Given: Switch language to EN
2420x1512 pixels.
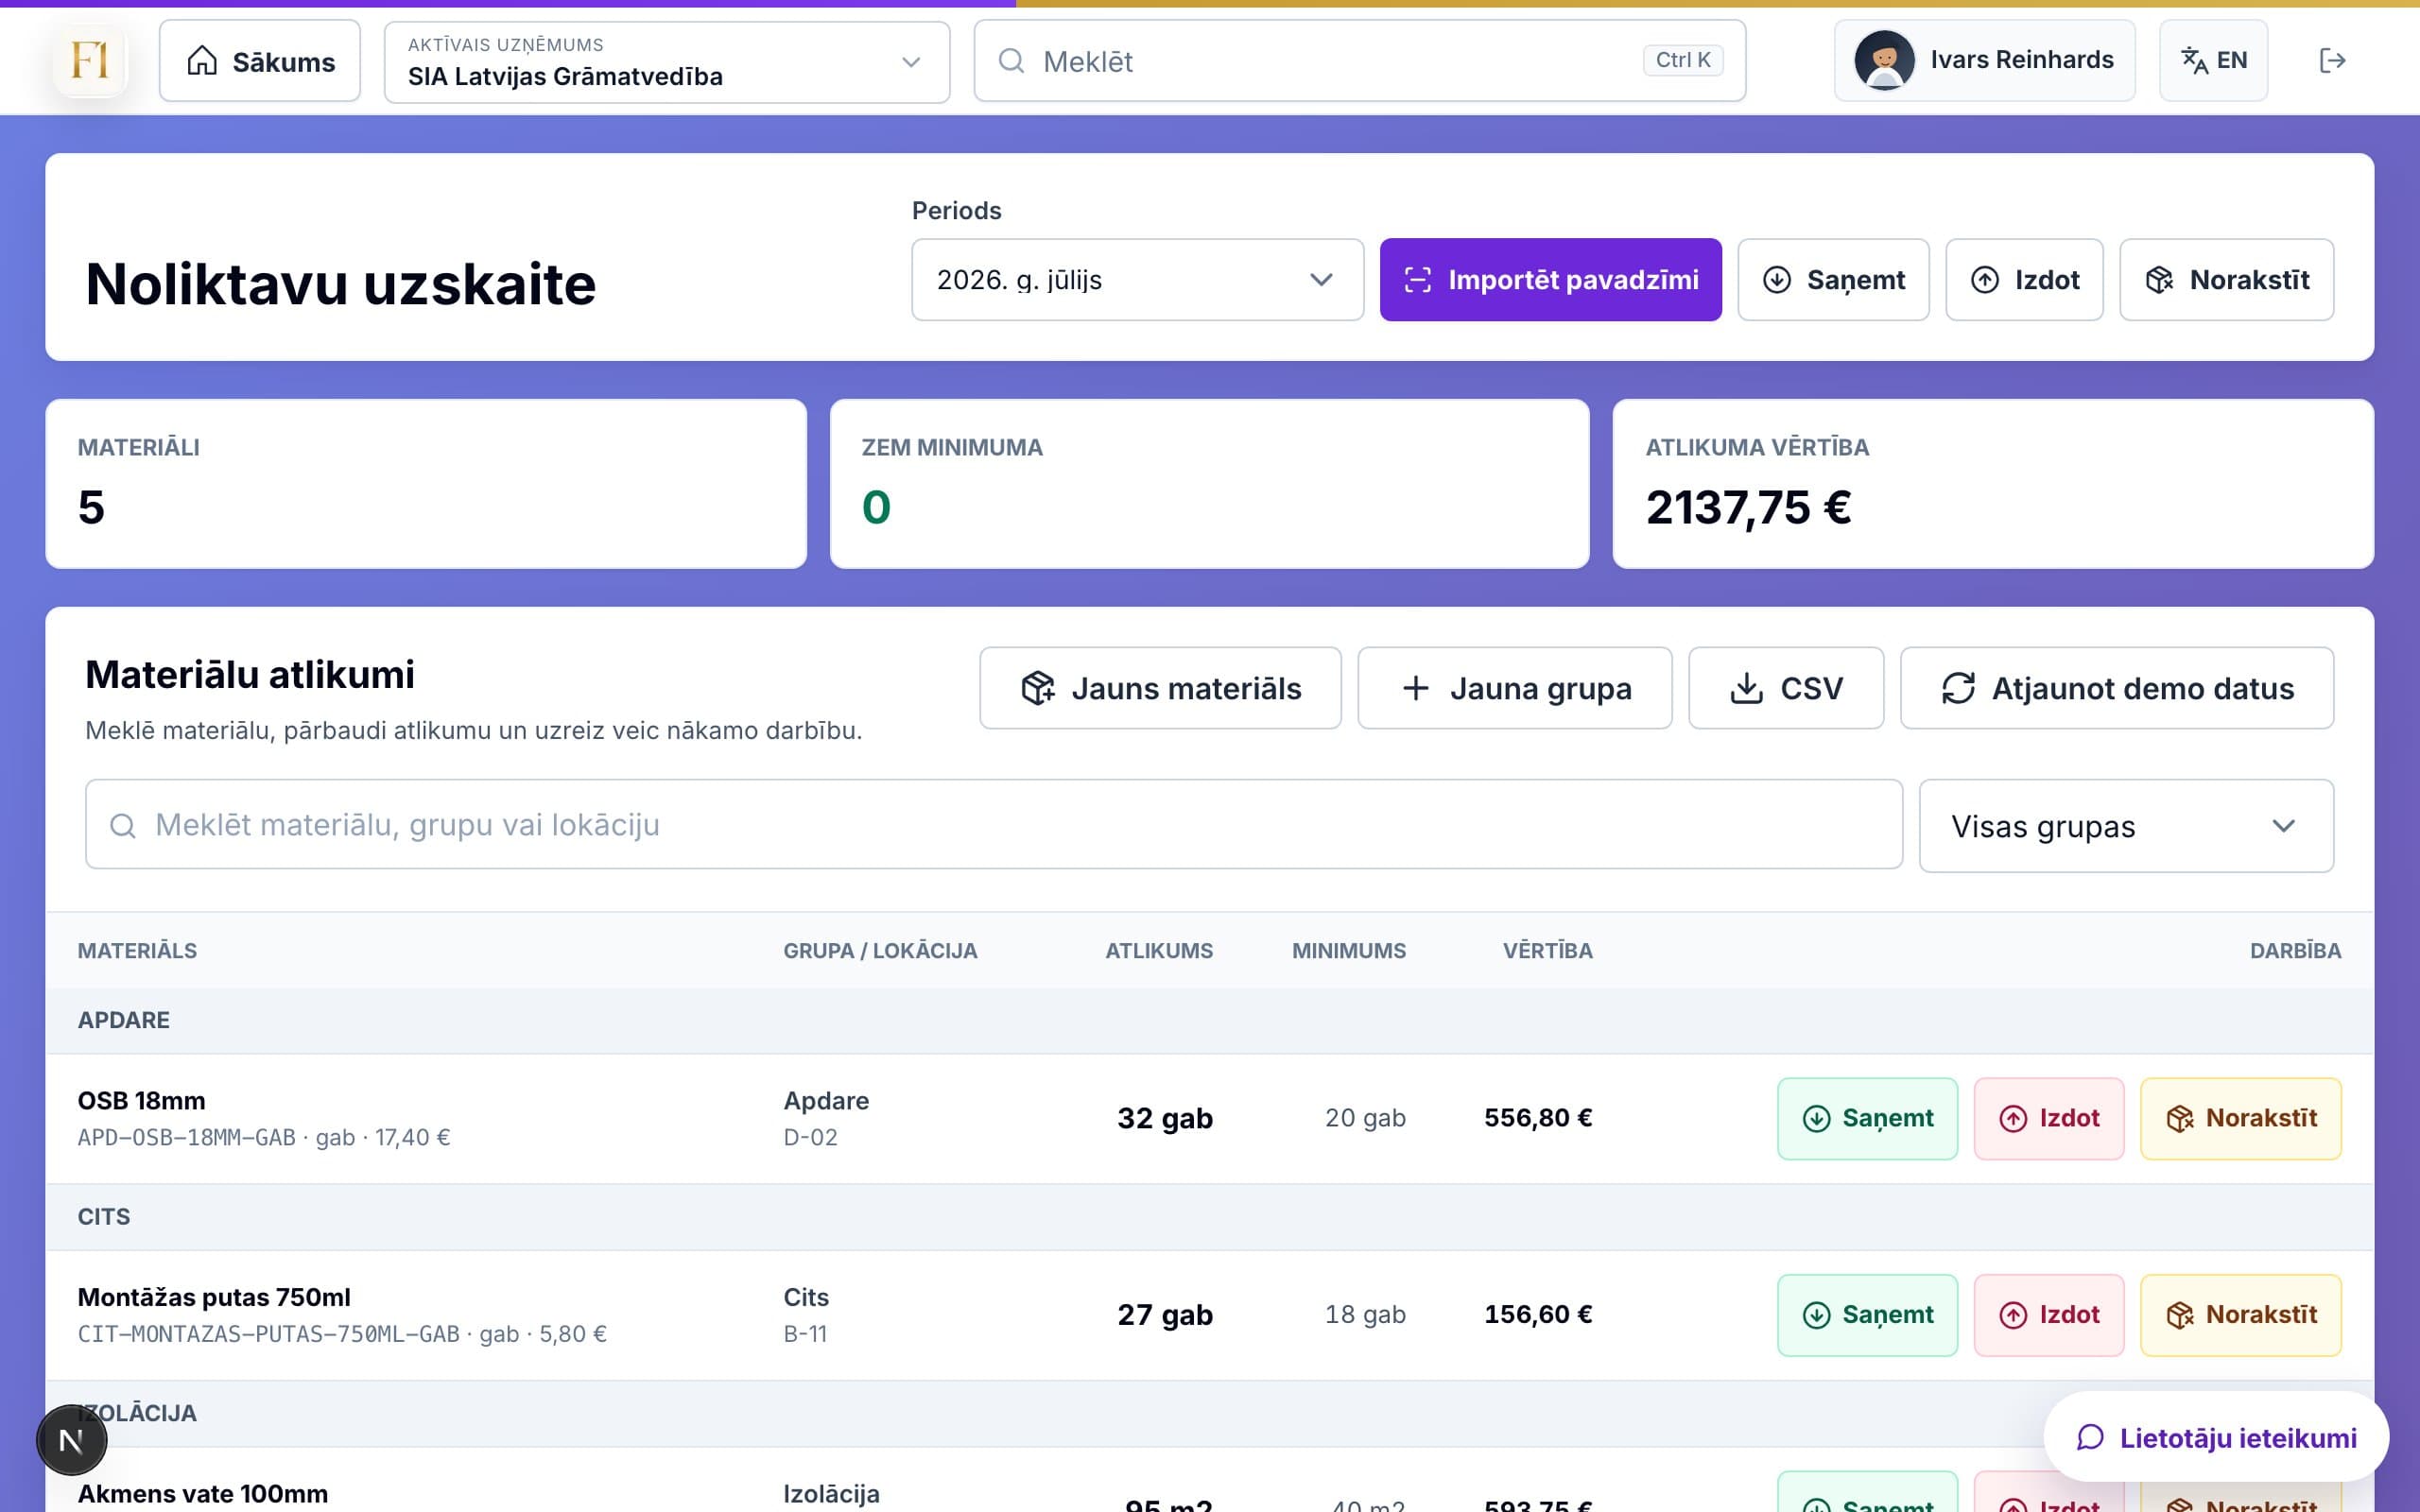Looking at the screenshot, I should click(x=2213, y=61).
